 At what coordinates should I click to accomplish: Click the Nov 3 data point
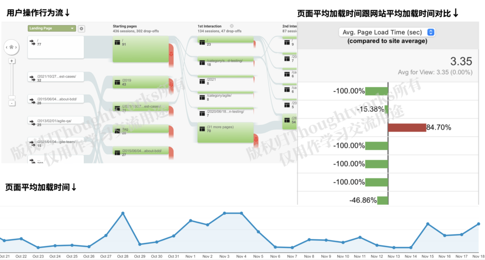click(225, 213)
